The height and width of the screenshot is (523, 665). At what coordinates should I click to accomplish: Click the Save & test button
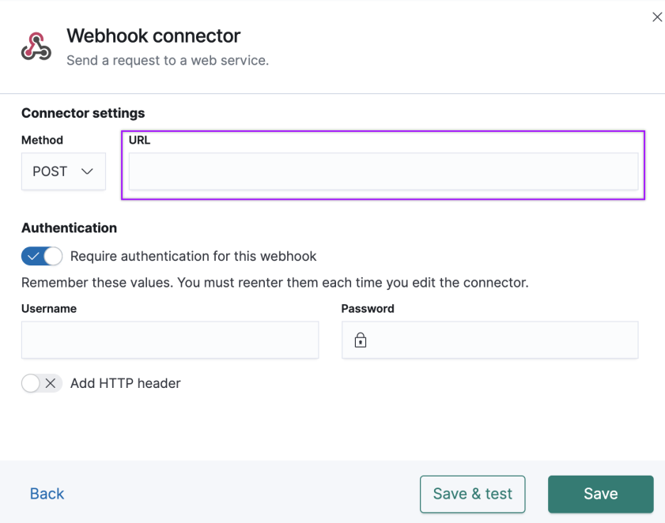[472, 495]
